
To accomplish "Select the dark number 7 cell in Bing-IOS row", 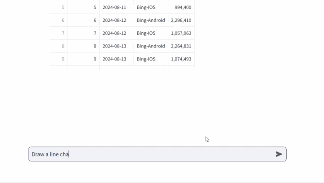I will pos(84,33).
